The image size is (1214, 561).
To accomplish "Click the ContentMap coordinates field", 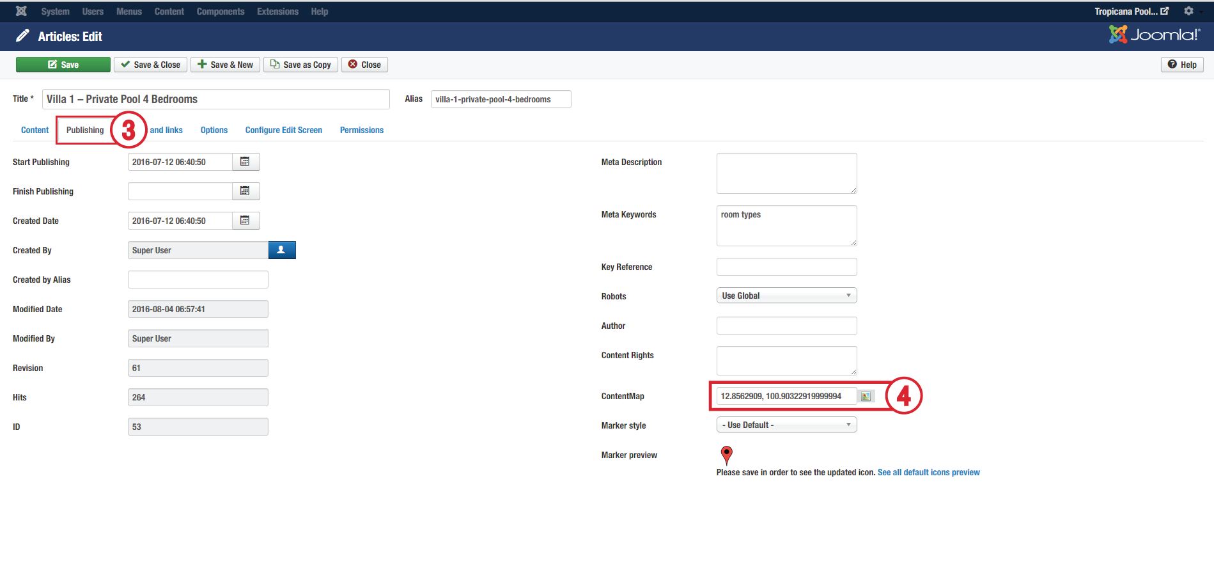I will pos(786,396).
